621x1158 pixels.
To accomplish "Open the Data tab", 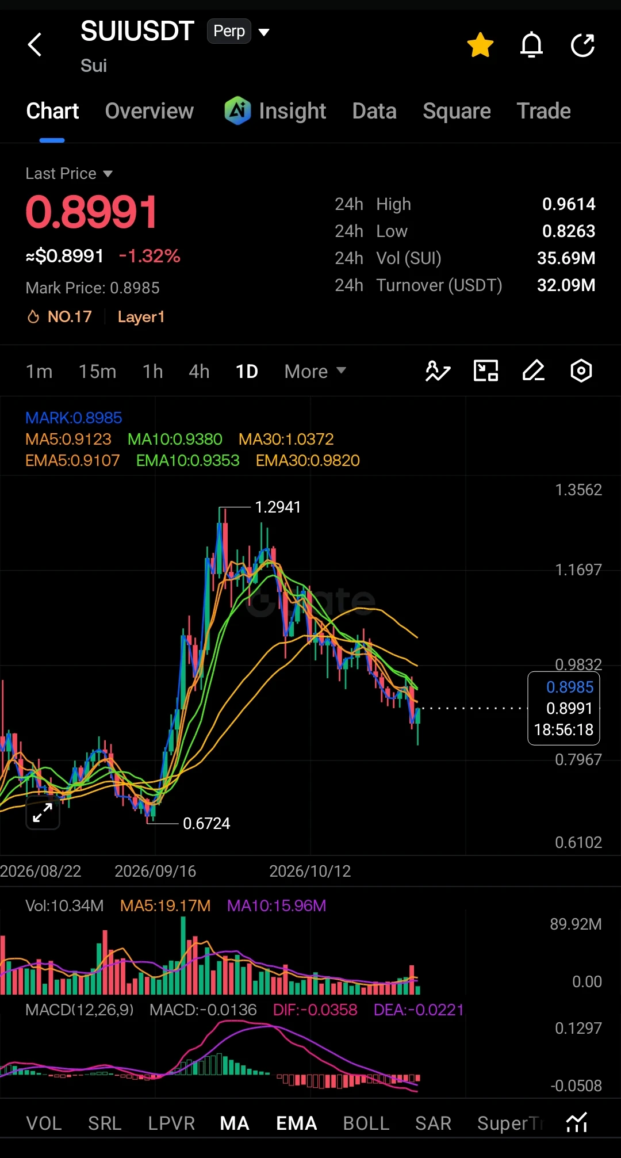I will click(374, 111).
